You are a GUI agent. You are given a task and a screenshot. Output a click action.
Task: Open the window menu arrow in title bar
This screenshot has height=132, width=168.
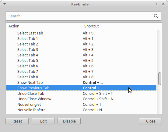(5, 4)
